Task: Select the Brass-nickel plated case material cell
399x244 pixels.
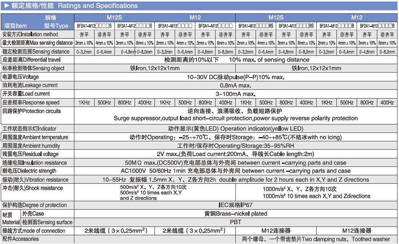Action: [235, 213]
